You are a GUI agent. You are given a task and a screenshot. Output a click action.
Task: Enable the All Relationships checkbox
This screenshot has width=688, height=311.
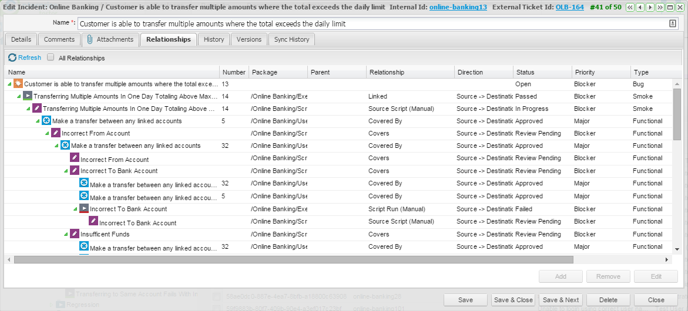pyautogui.click(x=51, y=58)
